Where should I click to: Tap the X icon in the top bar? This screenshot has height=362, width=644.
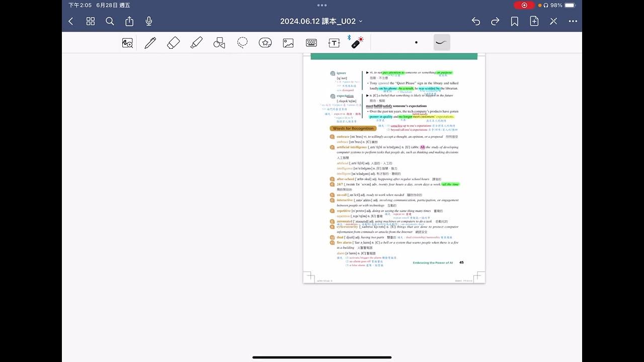[553, 21]
